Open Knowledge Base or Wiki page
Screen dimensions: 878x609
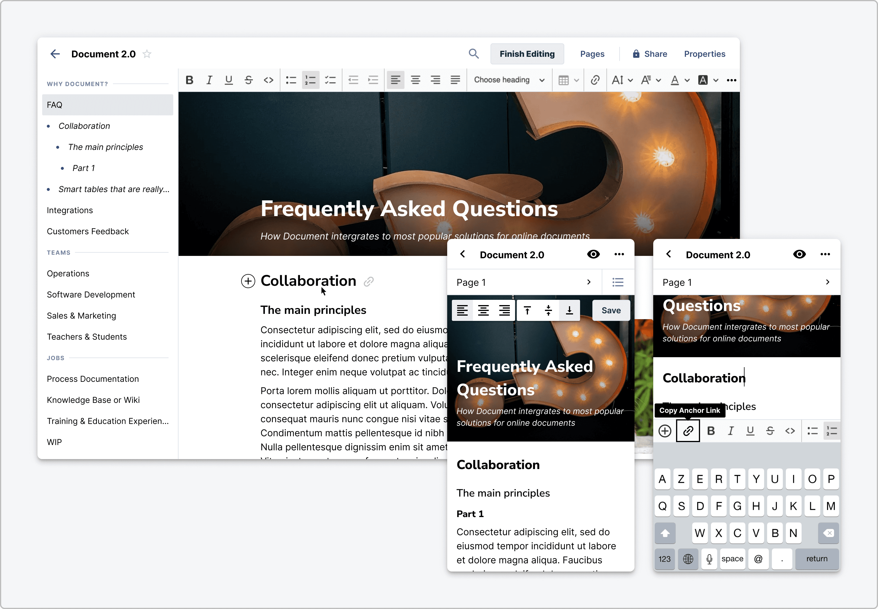coord(93,400)
